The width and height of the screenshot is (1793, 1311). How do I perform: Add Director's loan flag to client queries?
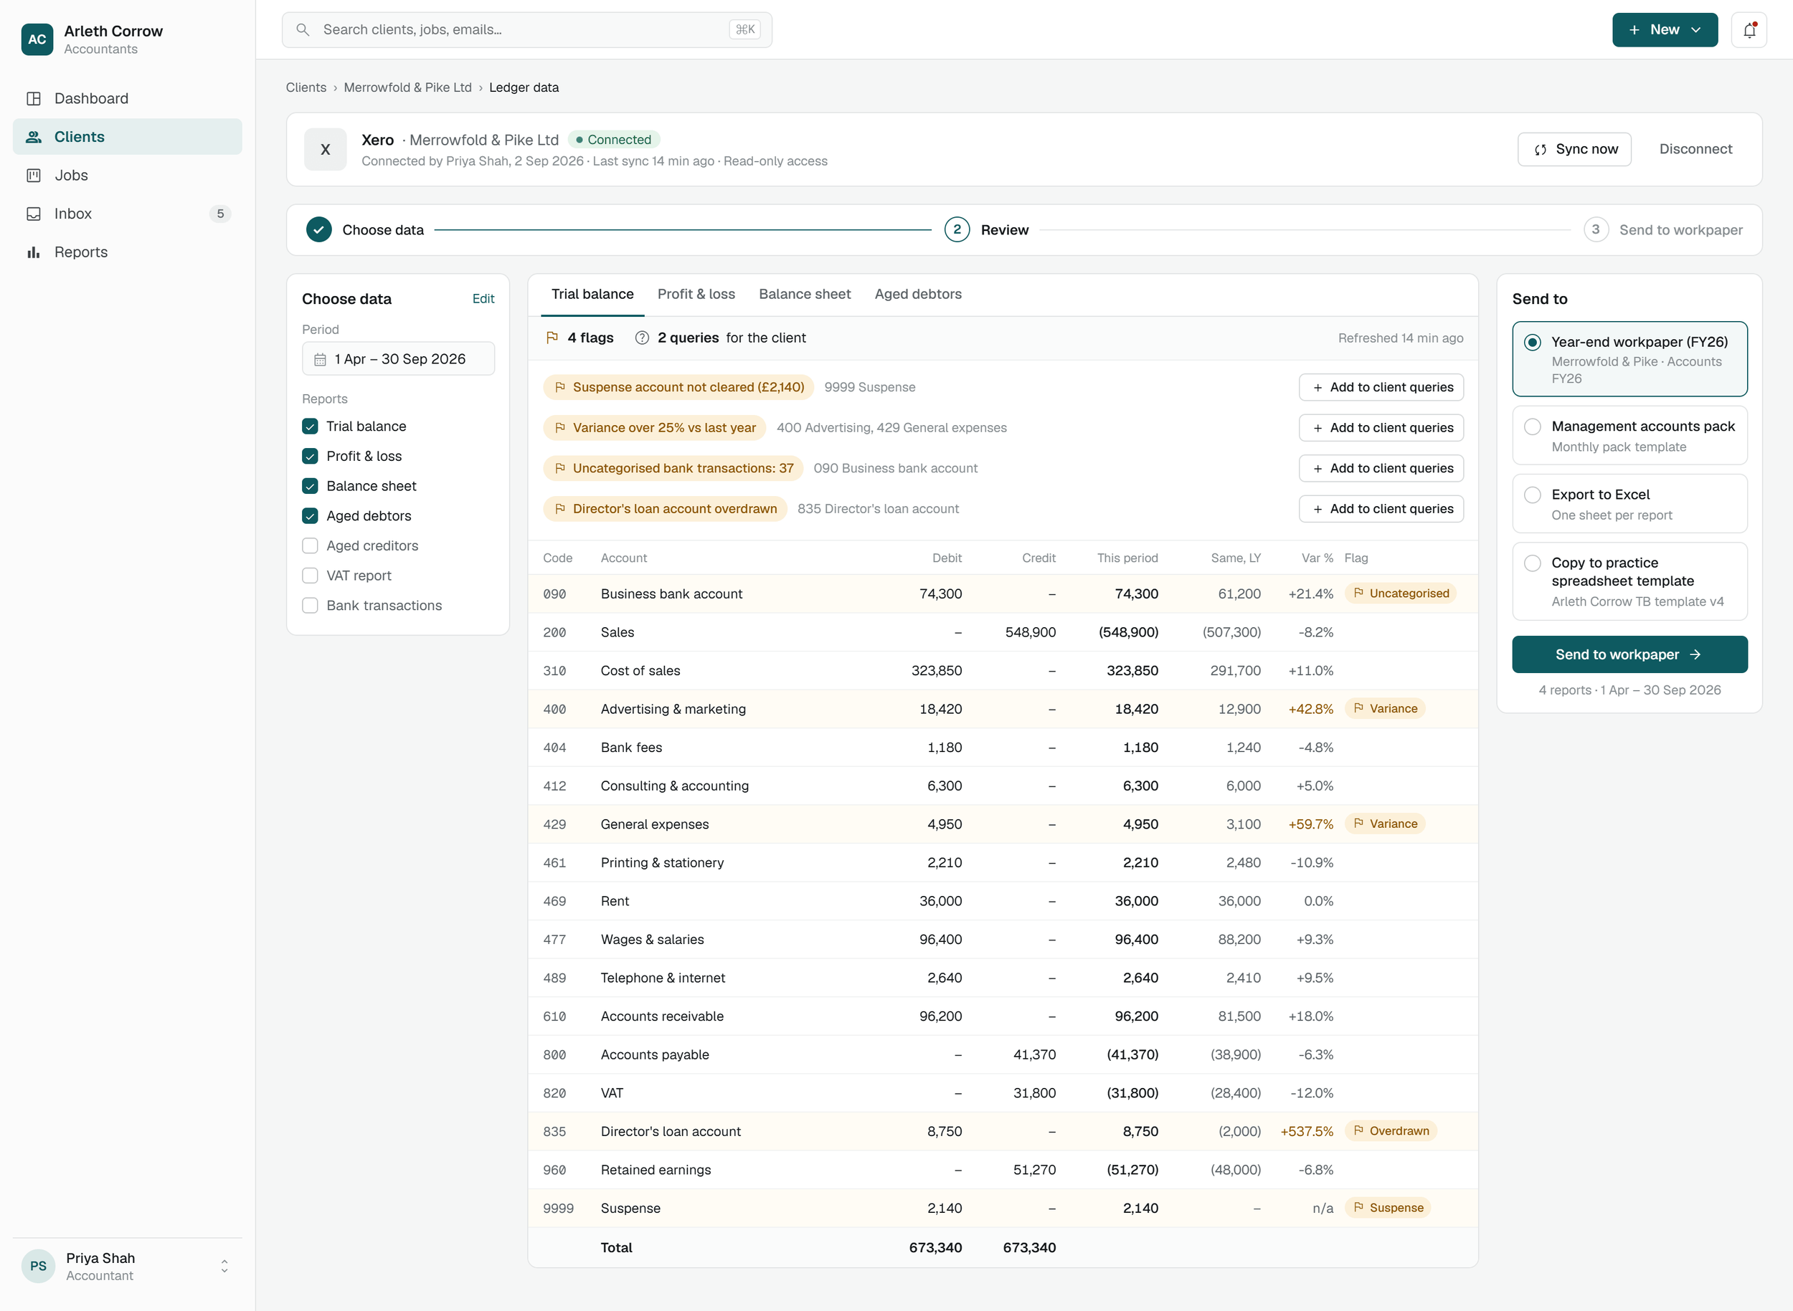(1381, 509)
